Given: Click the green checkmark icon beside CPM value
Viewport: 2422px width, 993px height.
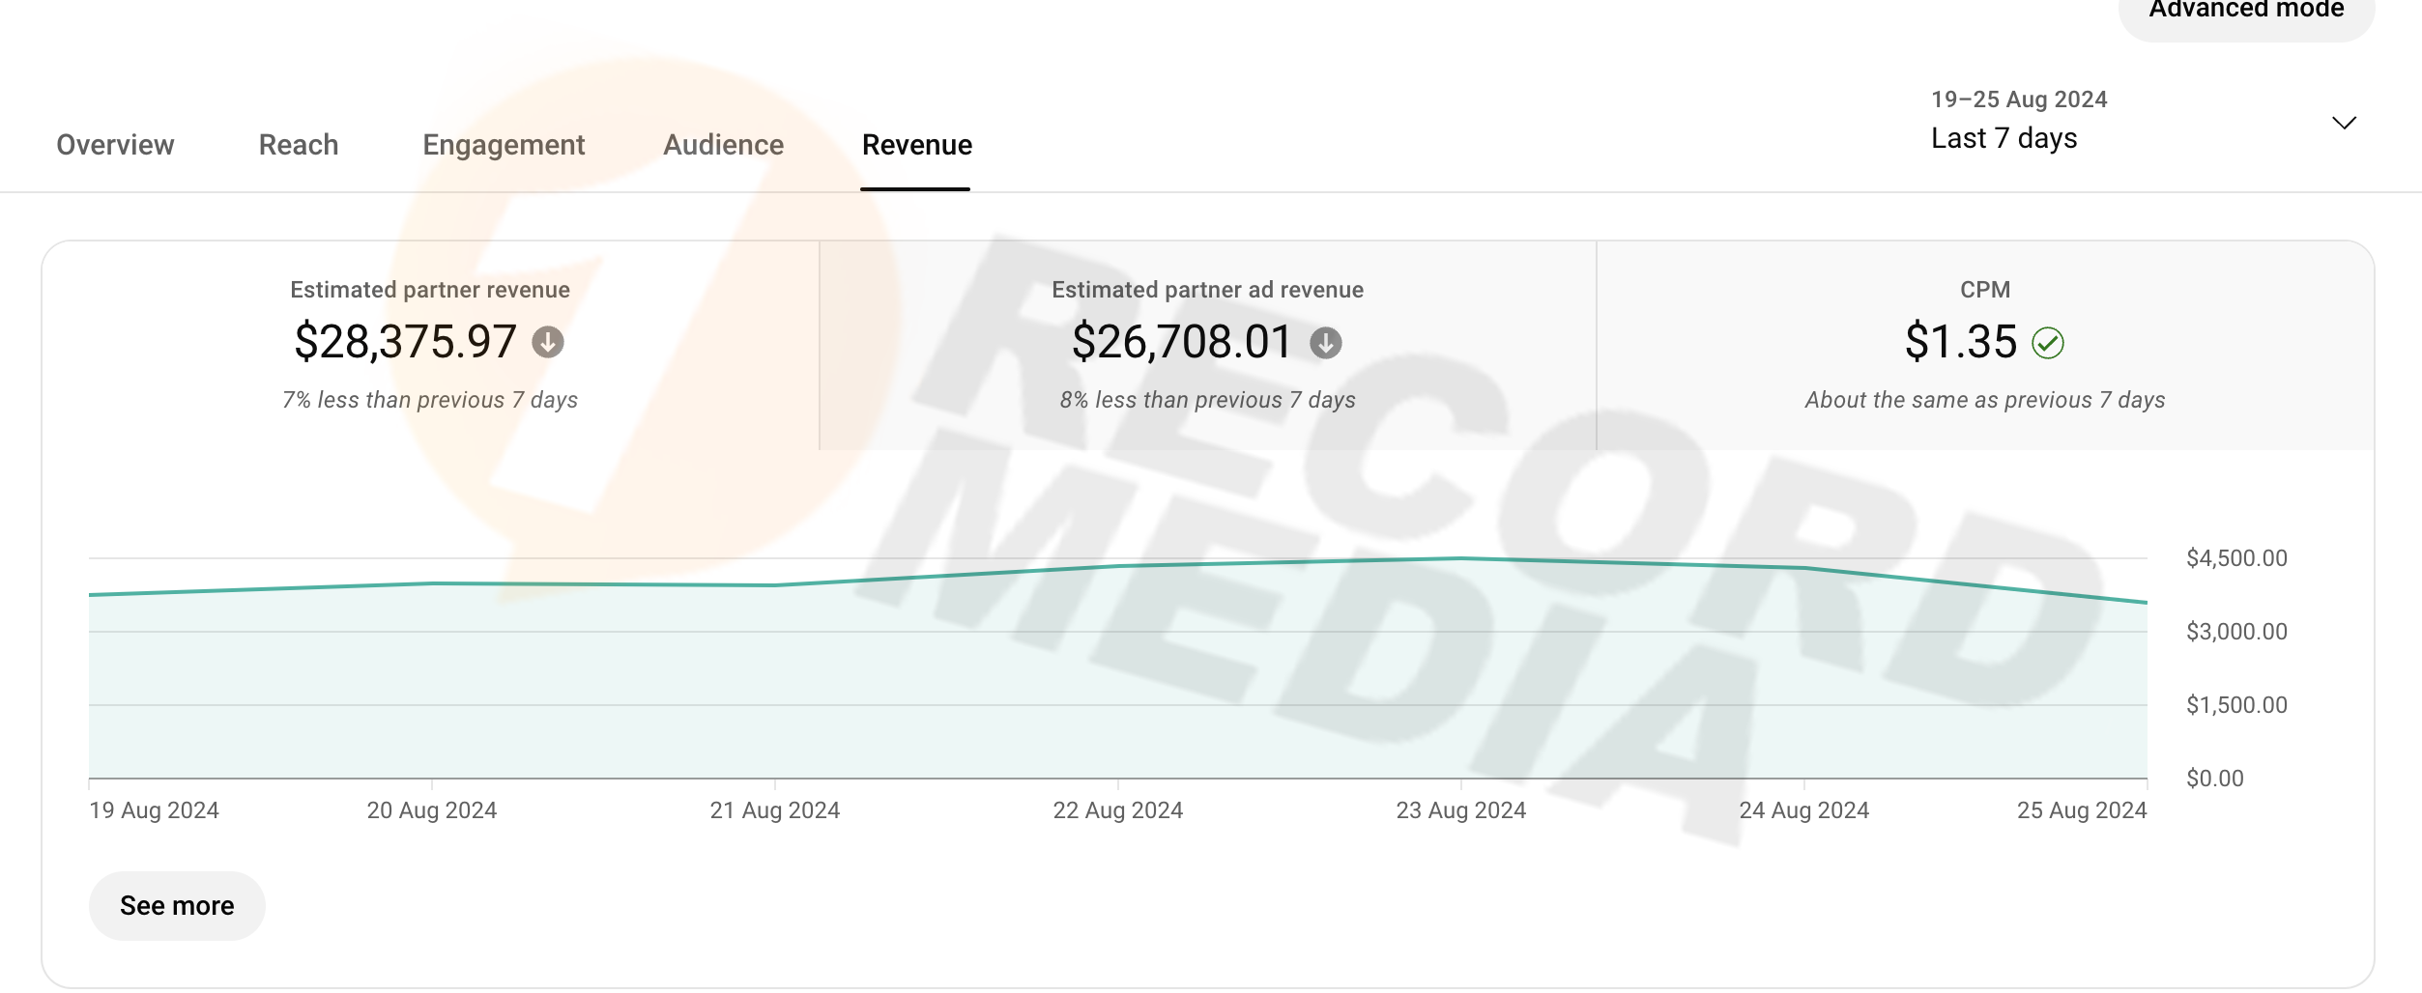Looking at the screenshot, I should click(2047, 343).
